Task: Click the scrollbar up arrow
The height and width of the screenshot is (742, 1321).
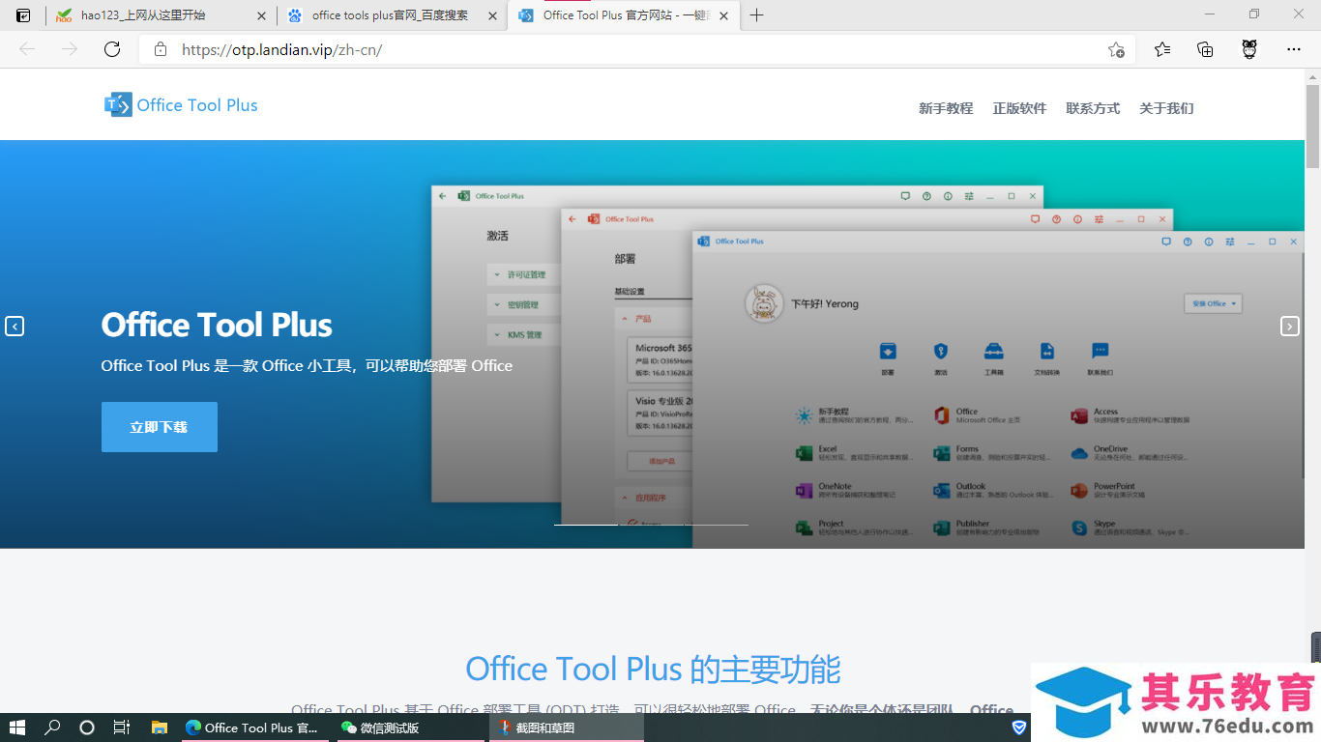Action: pos(1312,76)
